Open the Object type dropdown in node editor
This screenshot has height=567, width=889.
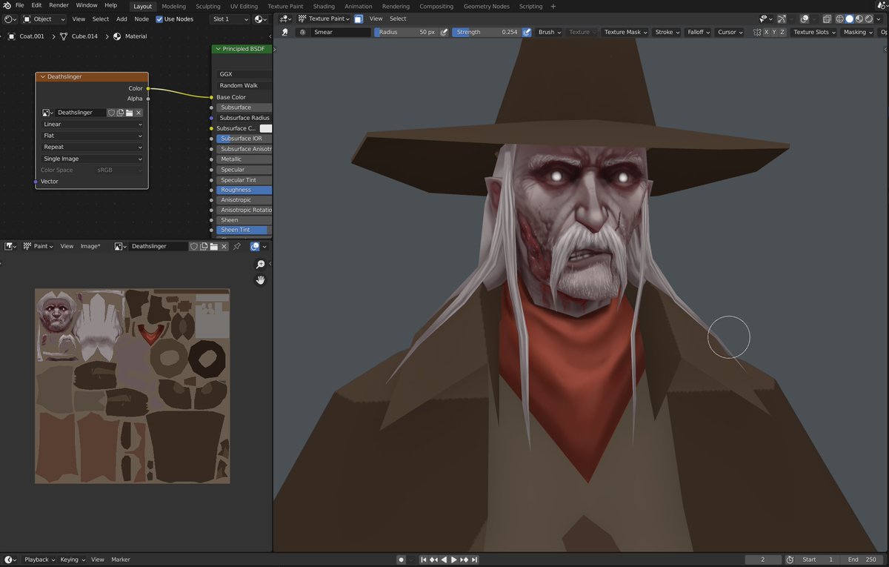[43, 19]
